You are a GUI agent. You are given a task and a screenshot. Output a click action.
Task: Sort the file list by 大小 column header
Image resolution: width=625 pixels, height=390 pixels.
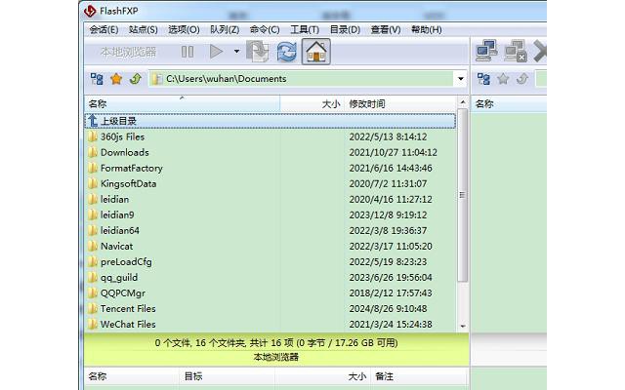click(312, 104)
